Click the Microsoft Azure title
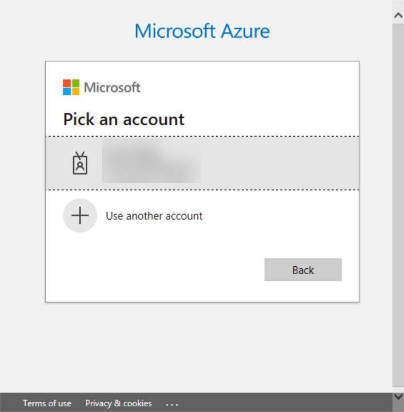 (202, 31)
